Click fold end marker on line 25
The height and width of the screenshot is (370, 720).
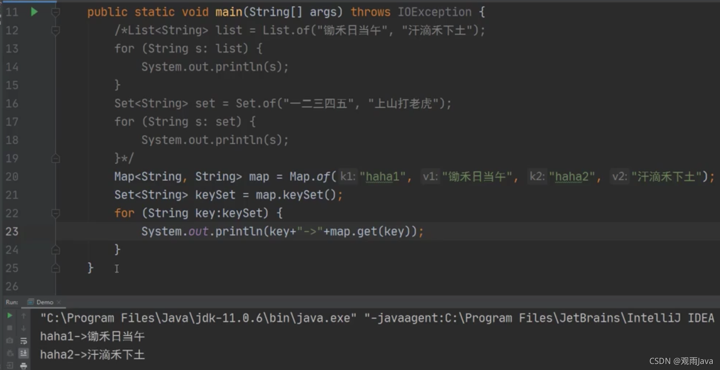tap(56, 268)
